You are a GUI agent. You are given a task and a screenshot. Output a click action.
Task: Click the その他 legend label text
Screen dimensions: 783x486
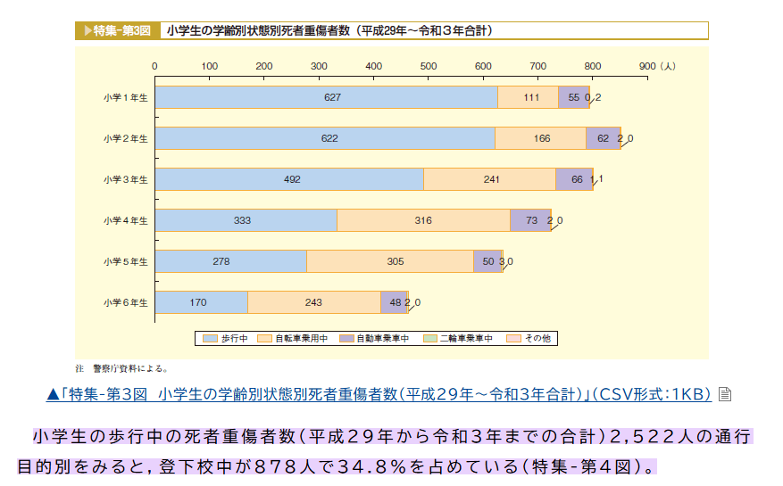(x=537, y=338)
